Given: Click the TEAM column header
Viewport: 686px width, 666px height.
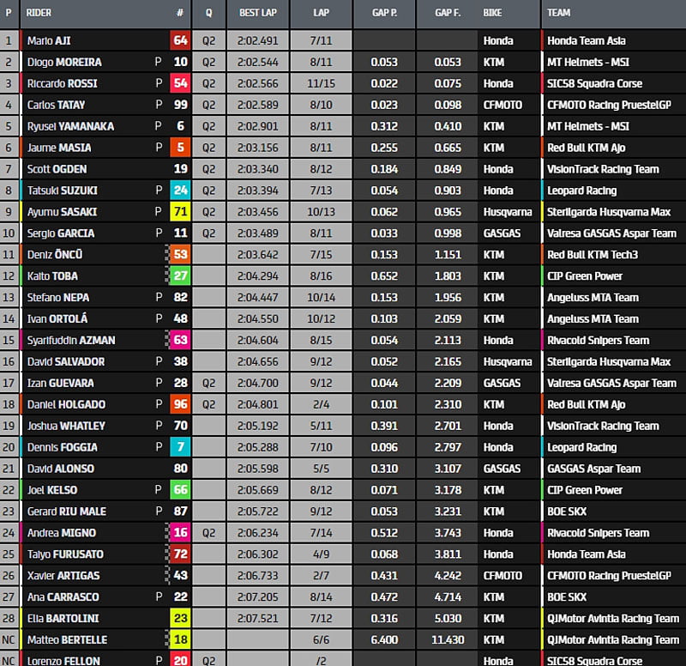Looking at the screenshot, I should coord(560,14).
